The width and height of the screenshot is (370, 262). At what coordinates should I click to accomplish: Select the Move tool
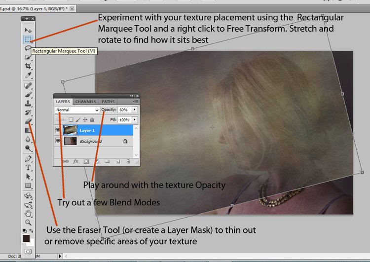[x=28, y=31]
